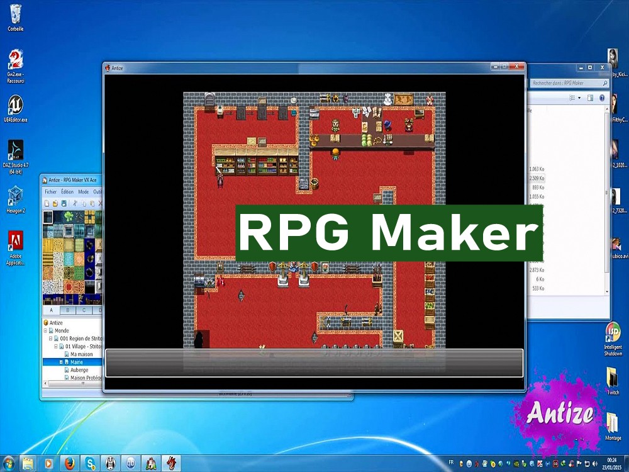Click the taskbar clock showing 00:24
629x472 pixels.
611,464
